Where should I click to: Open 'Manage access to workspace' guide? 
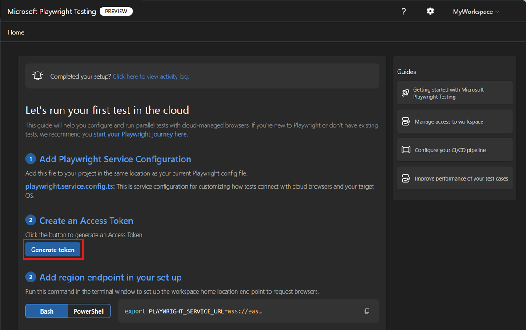(x=454, y=121)
